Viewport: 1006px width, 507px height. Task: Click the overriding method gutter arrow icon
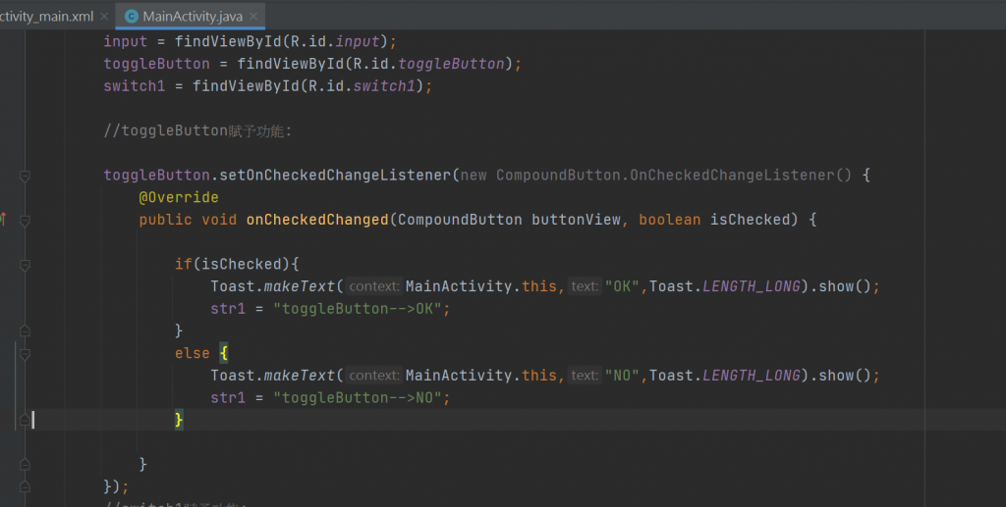point(3,219)
